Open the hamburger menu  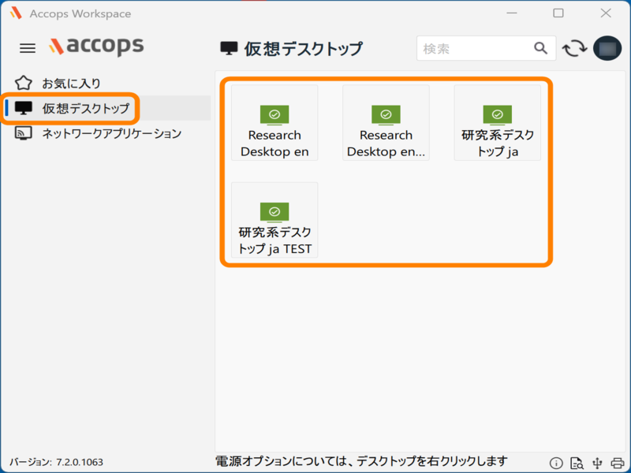click(28, 48)
